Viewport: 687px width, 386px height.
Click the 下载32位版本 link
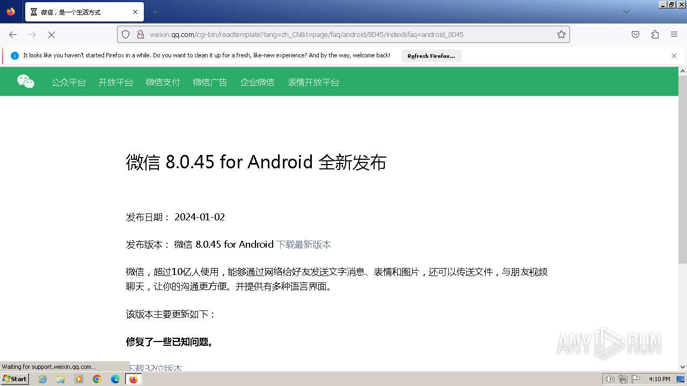pos(154,368)
